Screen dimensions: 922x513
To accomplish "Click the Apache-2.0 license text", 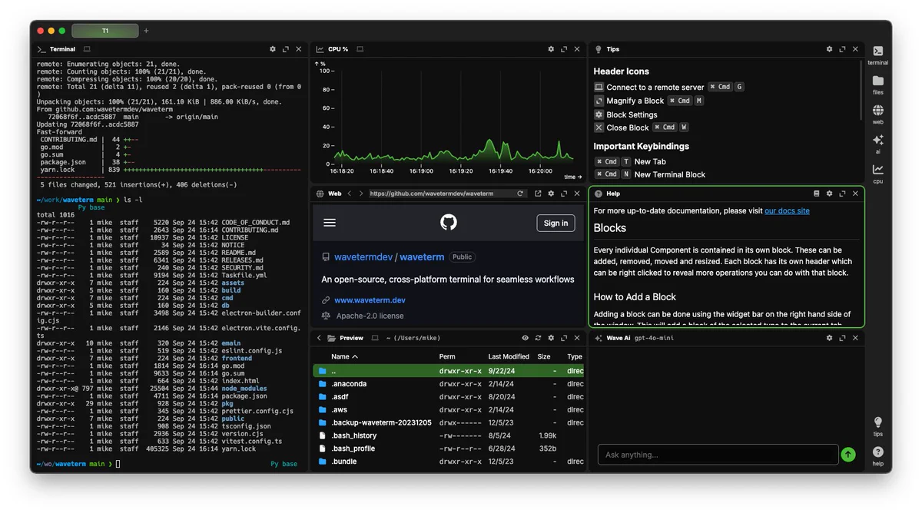I will pyautogui.click(x=369, y=316).
